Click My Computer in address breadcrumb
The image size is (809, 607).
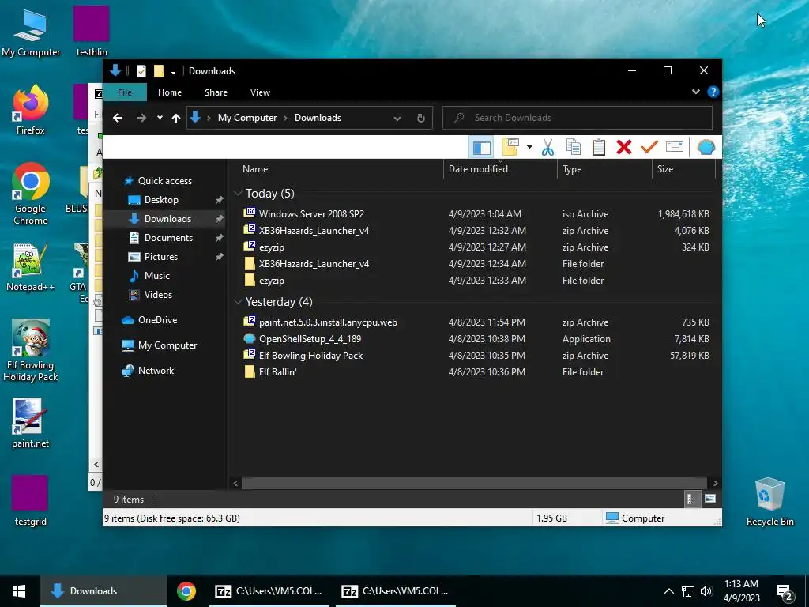click(x=247, y=118)
